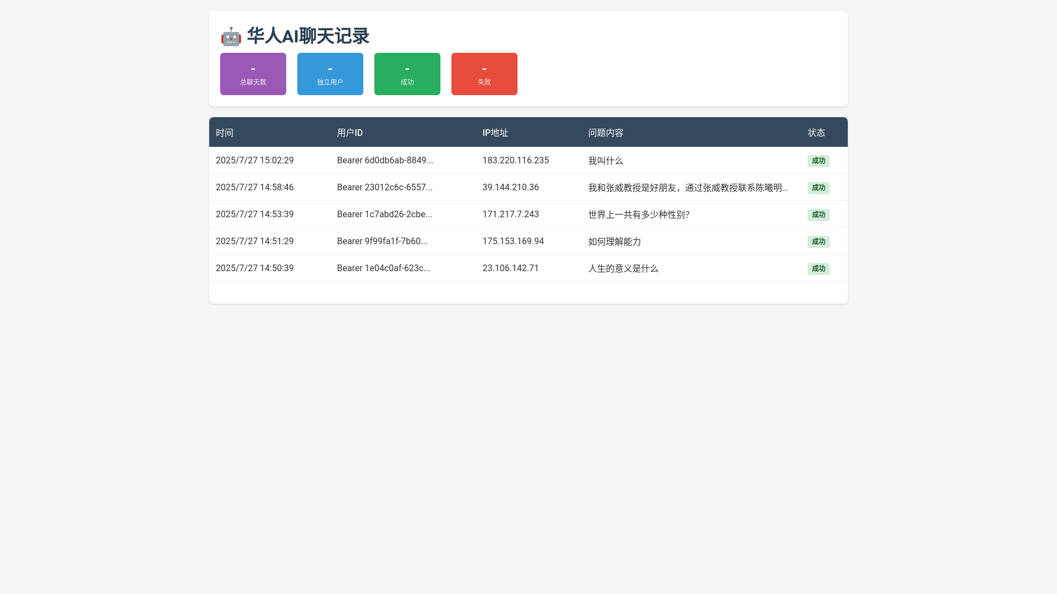Click the IP地址 column header
This screenshot has height=594, width=1057.
pyautogui.click(x=495, y=133)
